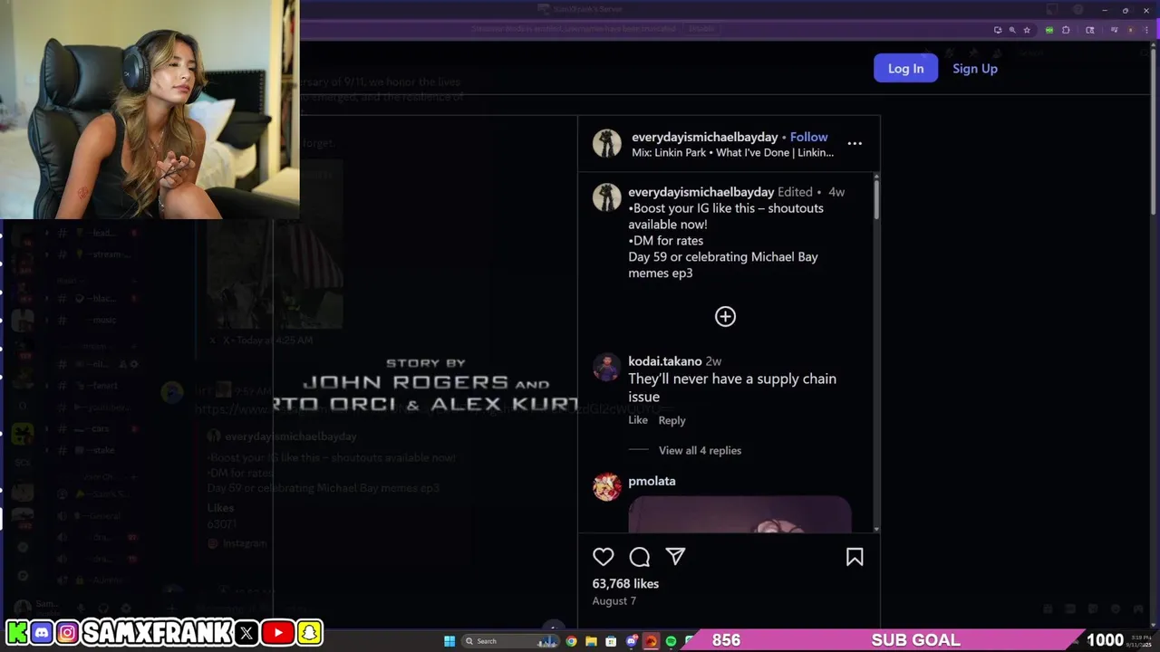1160x652 pixels.
Task: Load more comments with the plus circle
Action: (725, 316)
